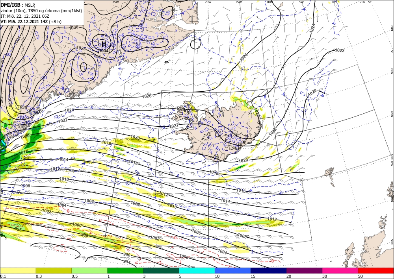Click the '50' legend value
This screenshot has height=279, width=394.
tap(361, 276)
